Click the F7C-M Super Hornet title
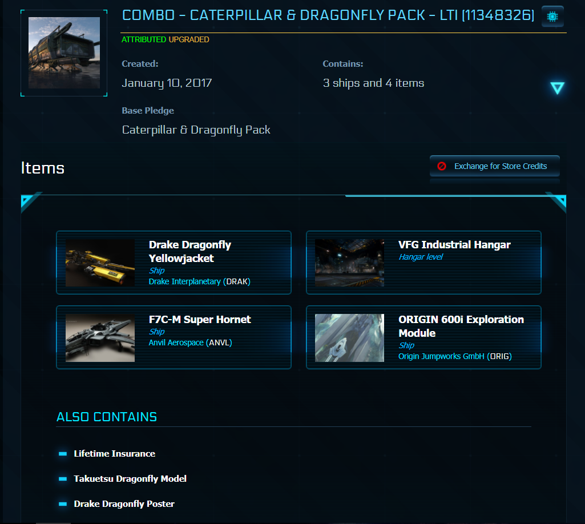 tap(200, 320)
